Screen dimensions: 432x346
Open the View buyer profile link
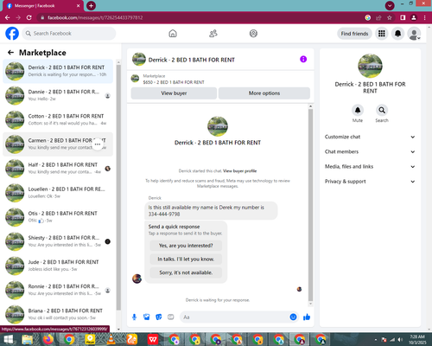tap(239, 171)
